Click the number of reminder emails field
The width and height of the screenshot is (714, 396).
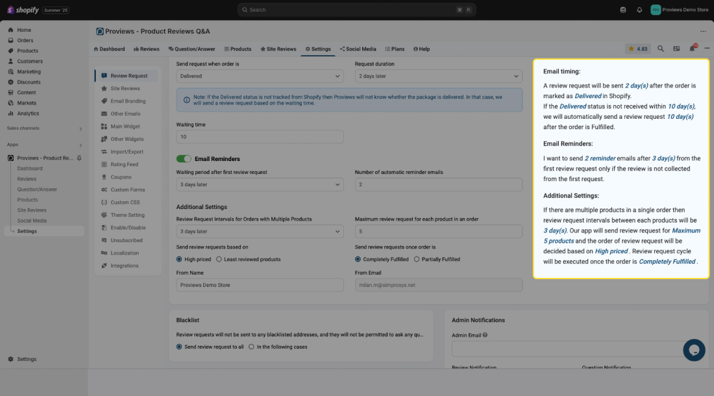coord(439,185)
